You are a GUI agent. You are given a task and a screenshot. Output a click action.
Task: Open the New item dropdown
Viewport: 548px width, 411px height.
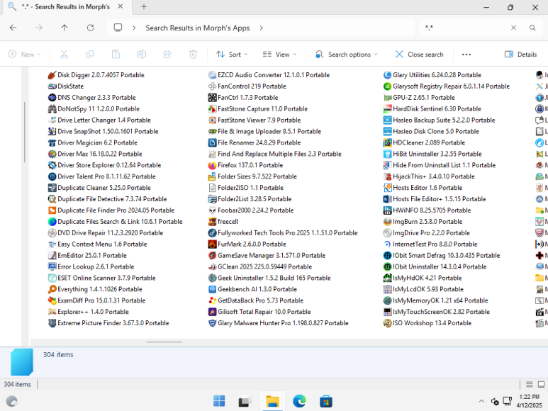[x=25, y=54]
